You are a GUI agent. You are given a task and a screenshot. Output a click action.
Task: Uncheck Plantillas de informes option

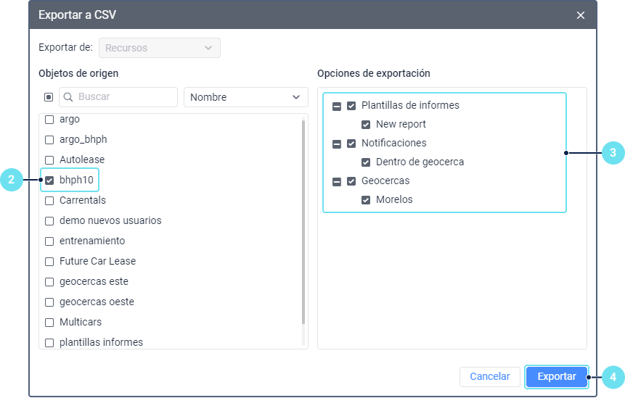point(351,106)
